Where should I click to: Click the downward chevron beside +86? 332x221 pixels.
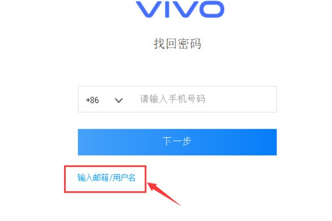click(119, 100)
